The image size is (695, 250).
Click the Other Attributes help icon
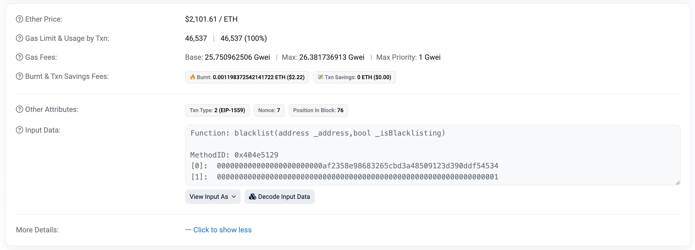(x=19, y=109)
